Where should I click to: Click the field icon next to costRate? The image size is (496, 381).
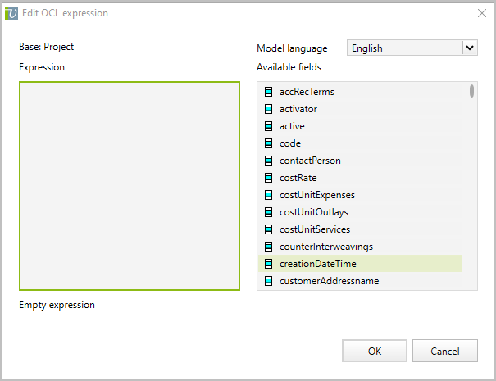point(268,178)
